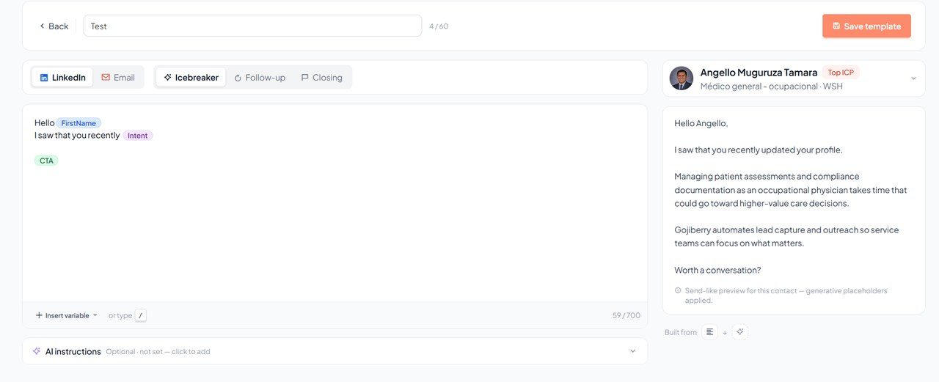Switch to the Email channel tab
The image size is (939, 382).
pyautogui.click(x=118, y=77)
